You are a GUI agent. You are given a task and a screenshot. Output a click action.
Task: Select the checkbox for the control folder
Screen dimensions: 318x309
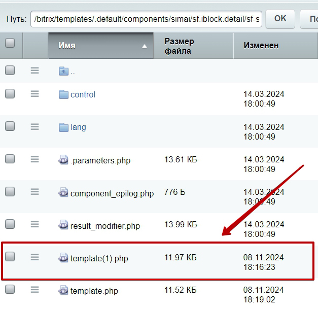(x=10, y=93)
